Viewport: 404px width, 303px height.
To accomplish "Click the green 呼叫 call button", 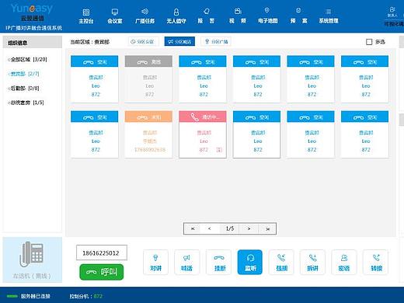I will click(x=102, y=272).
